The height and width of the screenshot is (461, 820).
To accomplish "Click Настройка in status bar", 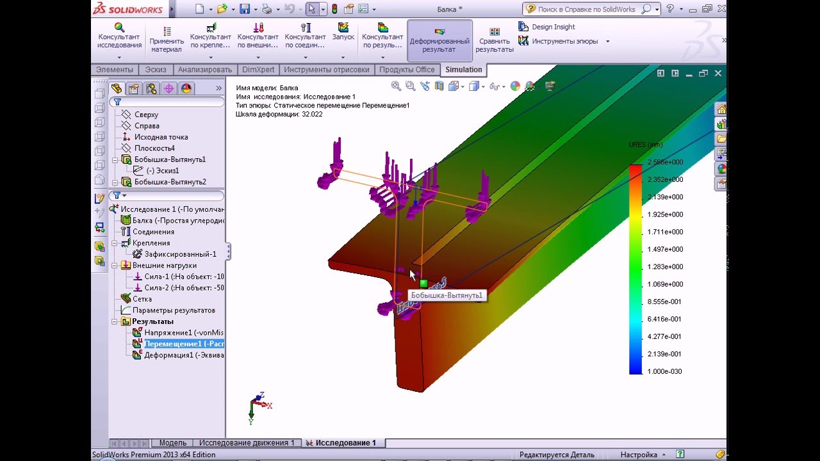I will click(x=639, y=455).
